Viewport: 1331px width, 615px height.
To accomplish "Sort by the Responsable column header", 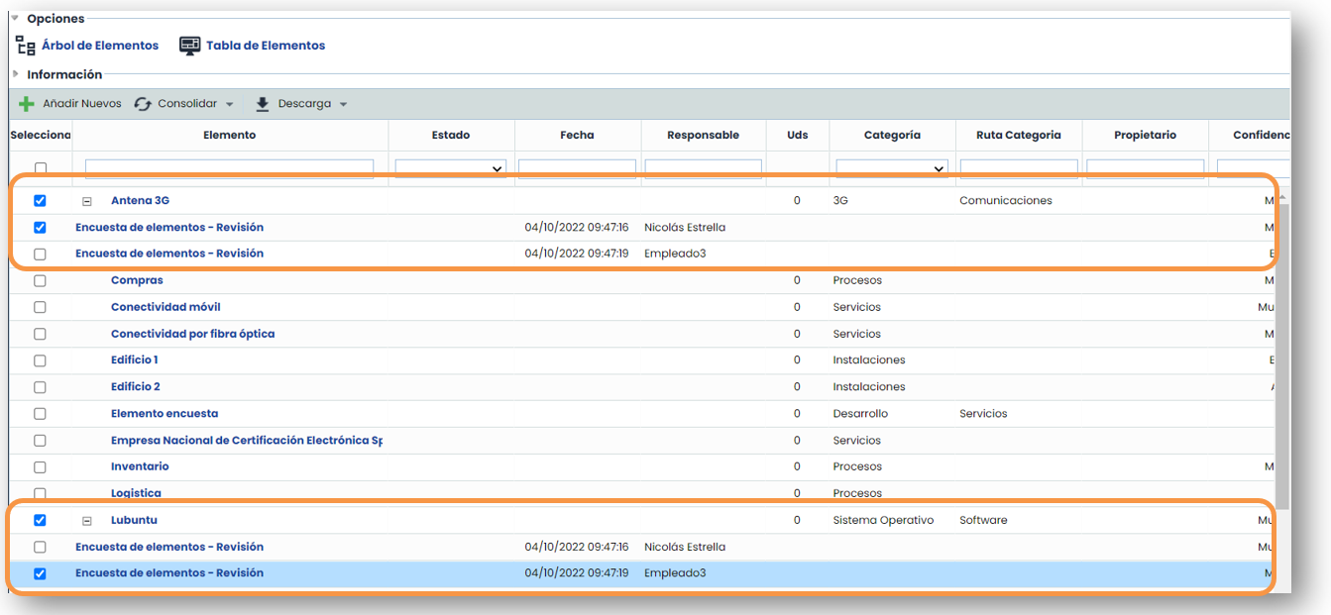I will pos(703,135).
